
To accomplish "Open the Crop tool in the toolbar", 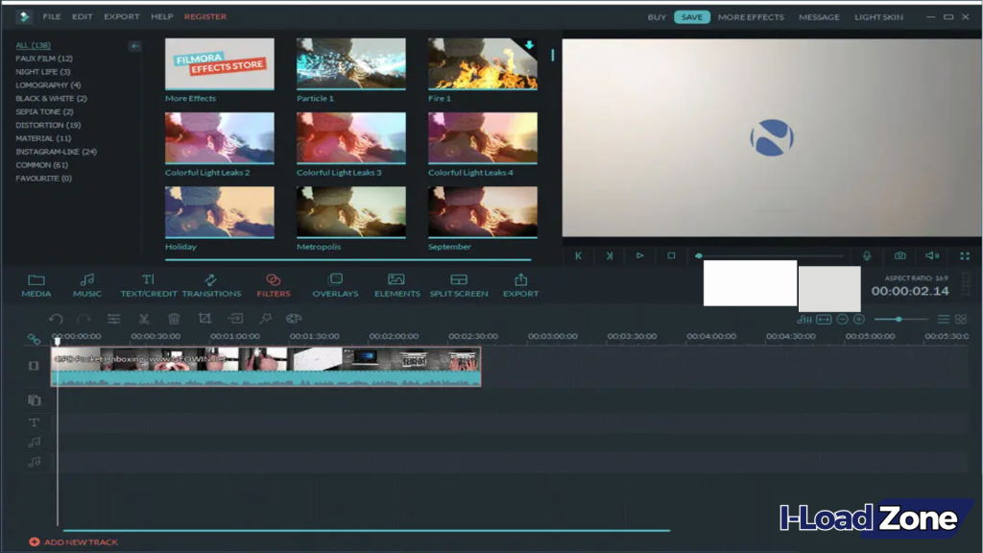I will tap(203, 319).
